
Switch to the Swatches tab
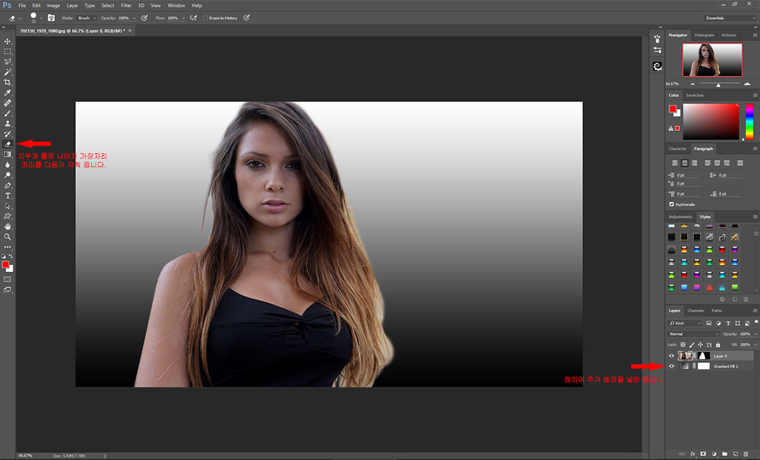[695, 95]
